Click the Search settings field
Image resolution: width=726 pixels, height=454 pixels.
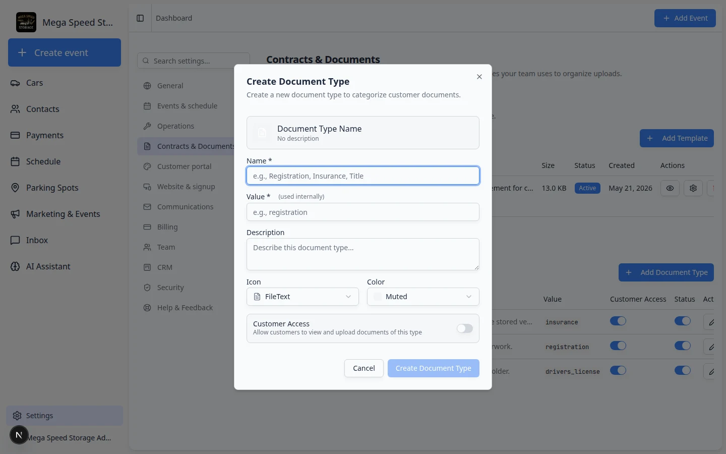click(194, 61)
